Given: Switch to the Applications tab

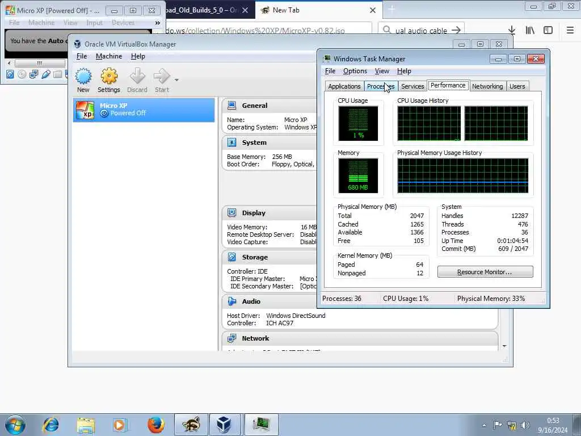Looking at the screenshot, I should click(344, 86).
